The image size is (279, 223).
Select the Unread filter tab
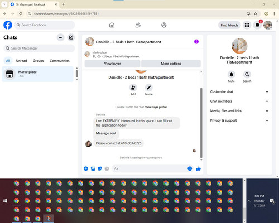21,61
